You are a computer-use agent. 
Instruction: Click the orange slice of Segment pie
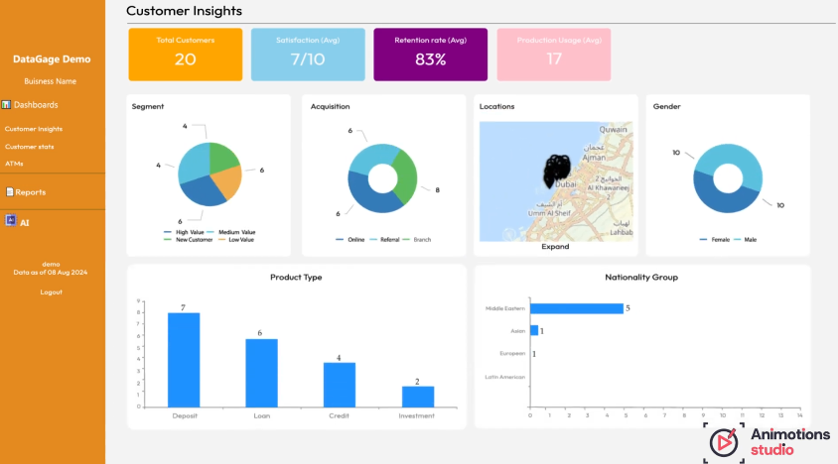229,180
